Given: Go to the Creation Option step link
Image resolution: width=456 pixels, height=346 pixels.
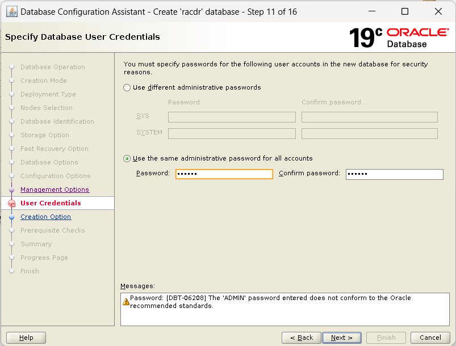Looking at the screenshot, I should tap(45, 217).
